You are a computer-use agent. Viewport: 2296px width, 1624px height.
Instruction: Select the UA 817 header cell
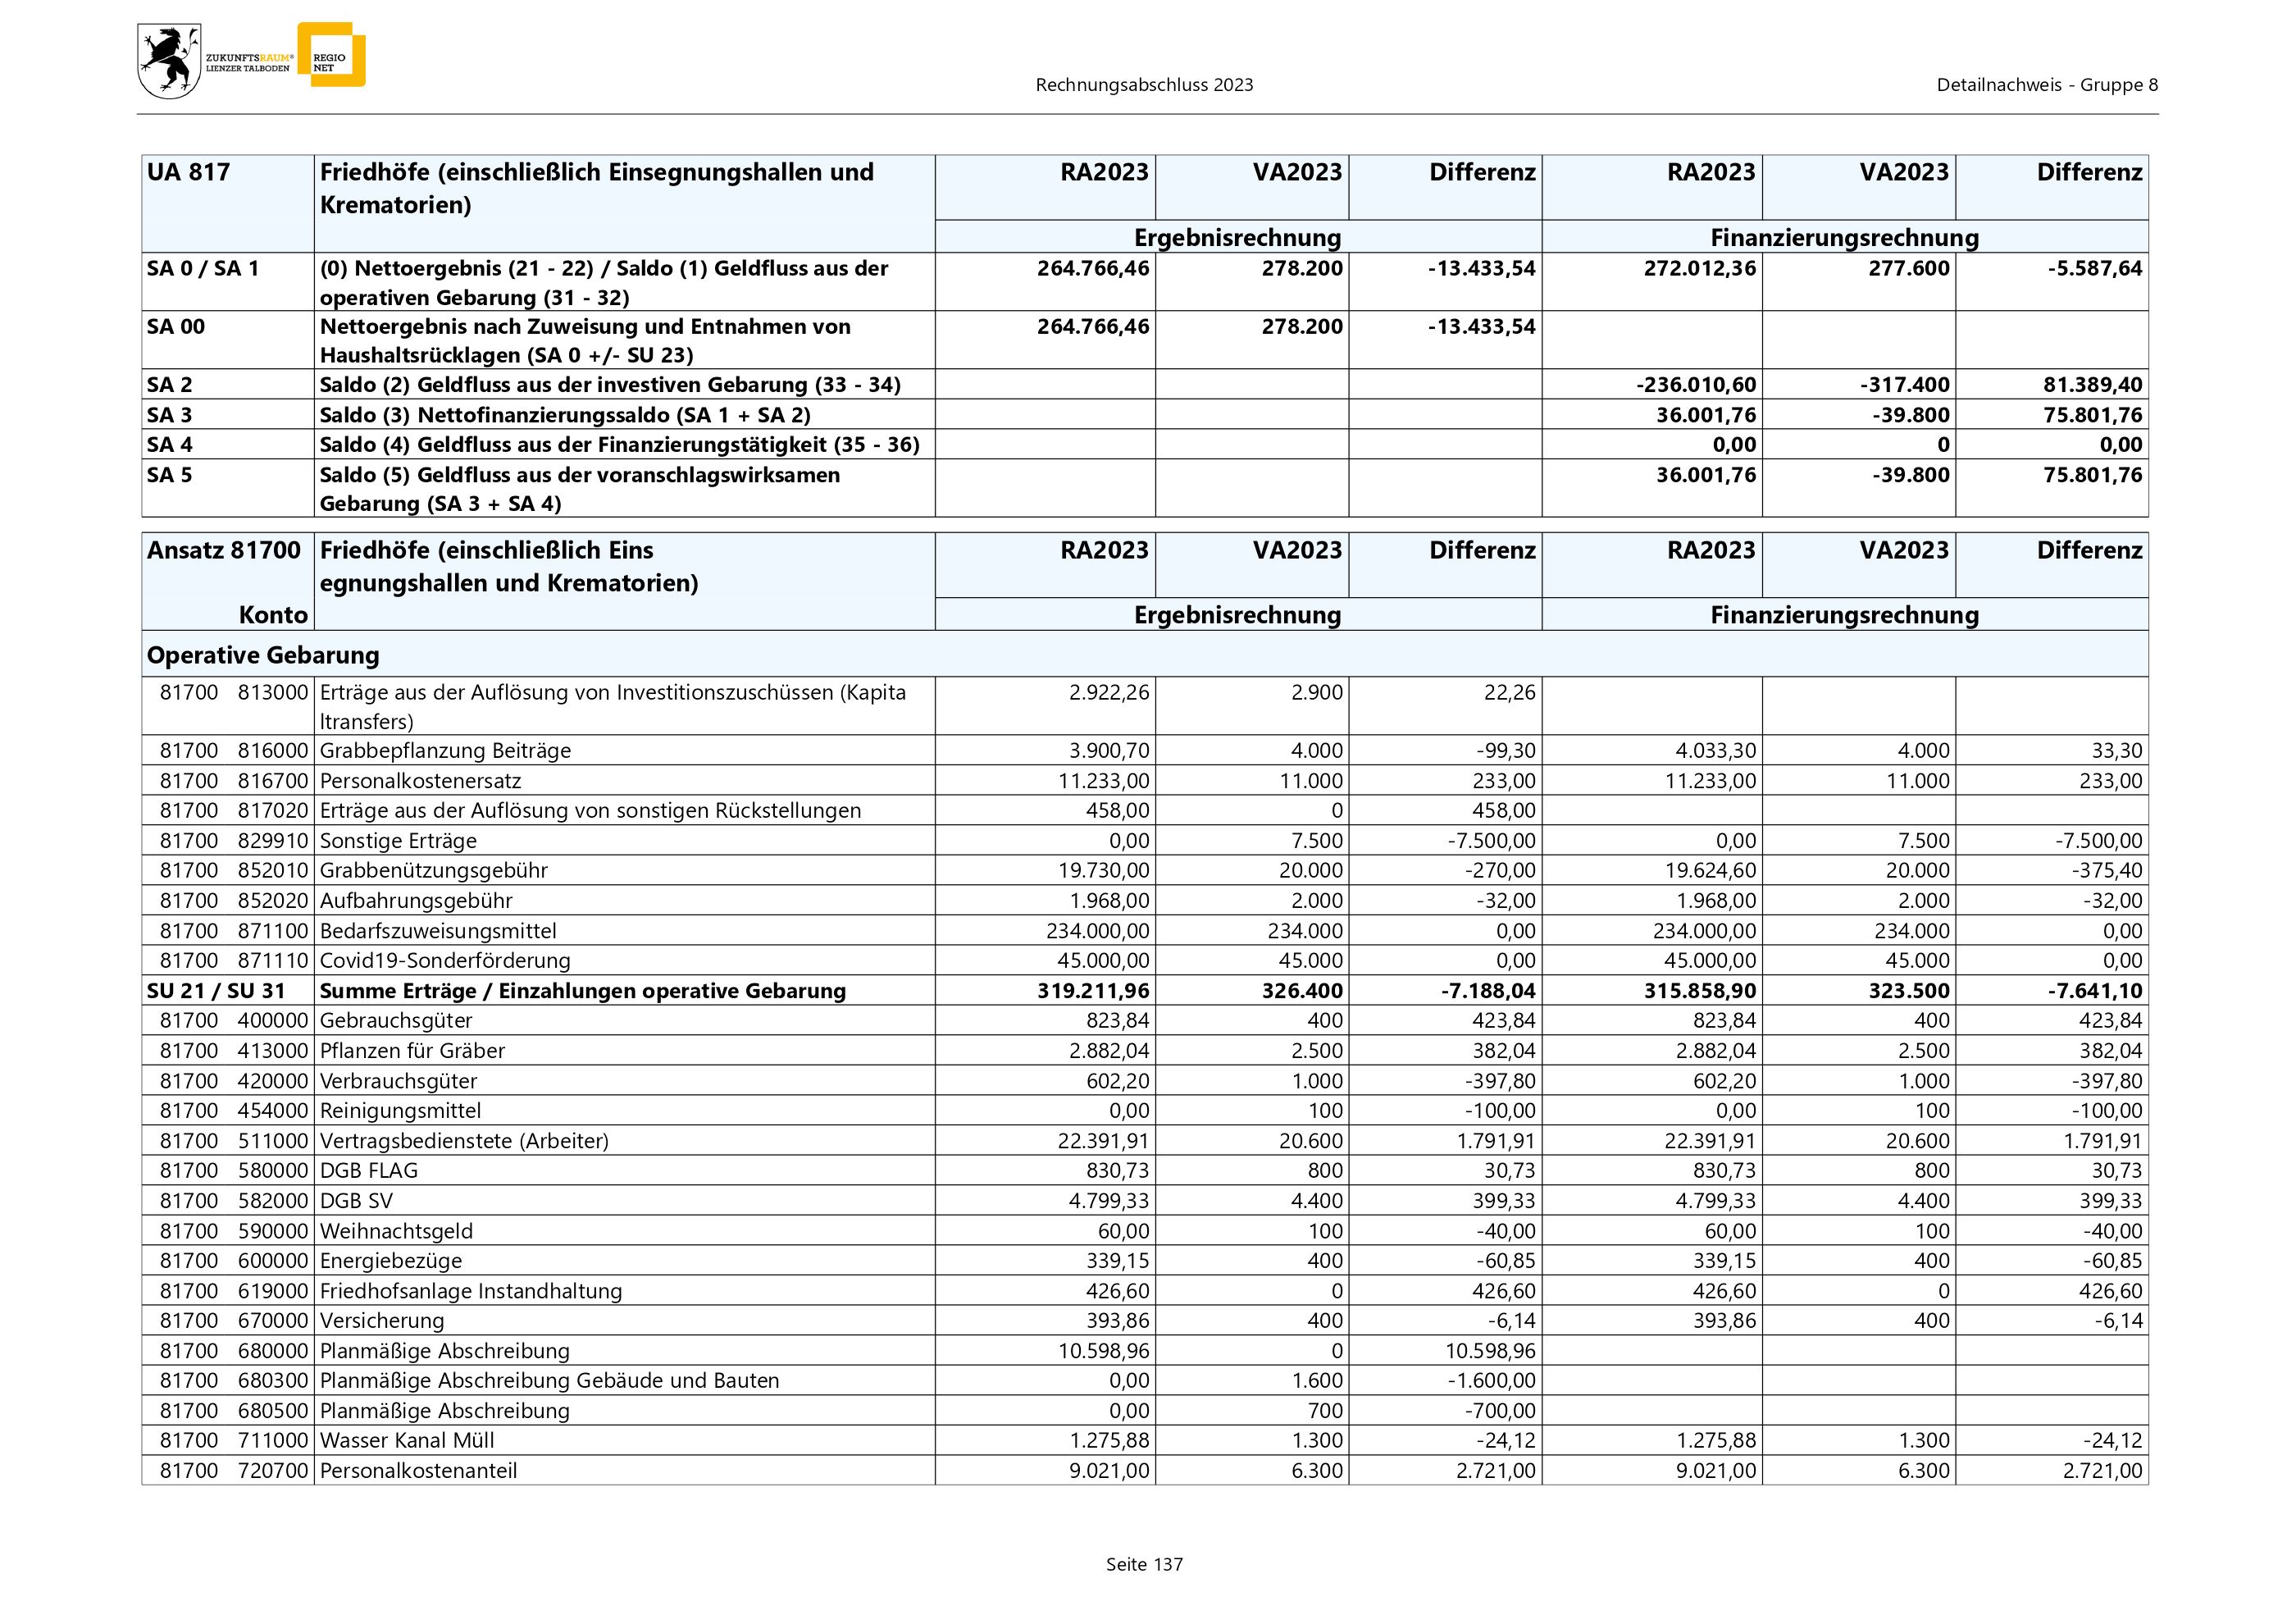click(x=189, y=173)
